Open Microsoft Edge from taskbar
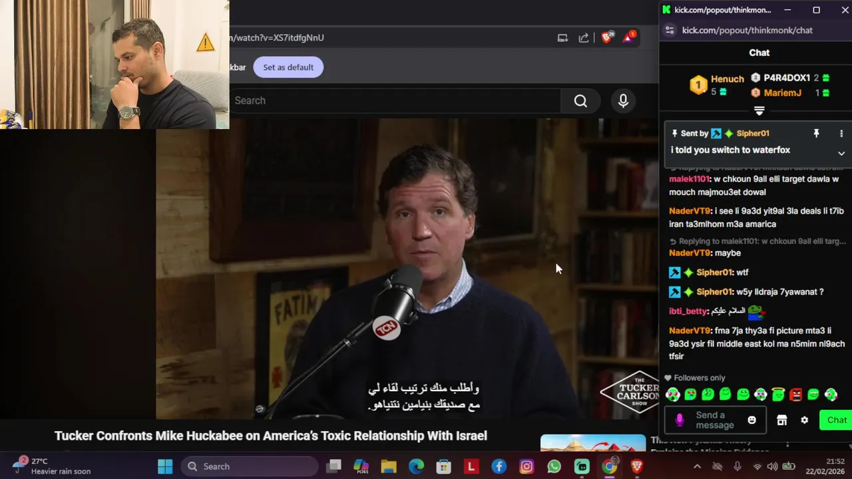The height and width of the screenshot is (479, 852). (x=416, y=466)
